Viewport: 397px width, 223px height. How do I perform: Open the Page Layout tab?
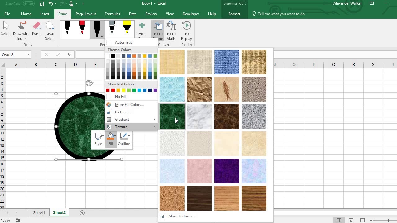(x=86, y=14)
